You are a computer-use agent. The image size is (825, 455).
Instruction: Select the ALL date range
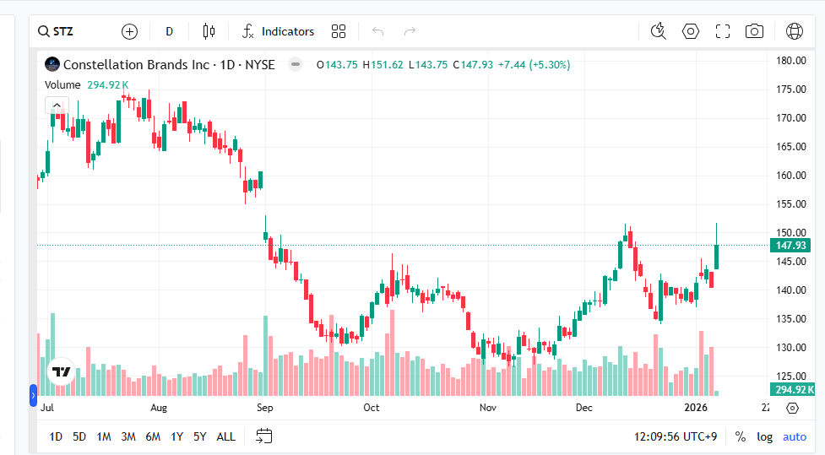(225, 436)
